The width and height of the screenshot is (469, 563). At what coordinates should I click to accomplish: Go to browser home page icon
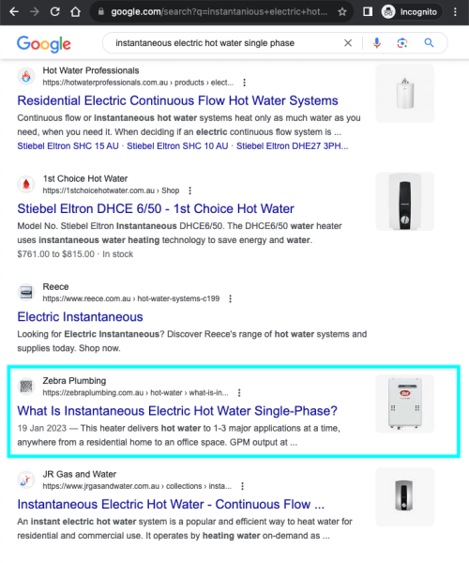pos(75,12)
